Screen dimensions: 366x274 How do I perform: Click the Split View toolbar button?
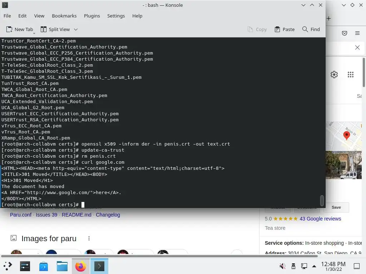pyautogui.click(x=55, y=29)
